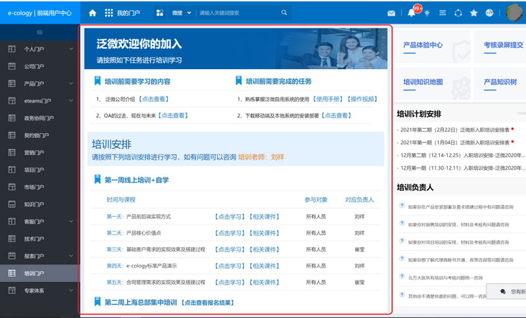Screen dimensions: 526x318
Task: Open 12月第一期 (11.30-12.11) schedule
Action: click(x=463, y=168)
